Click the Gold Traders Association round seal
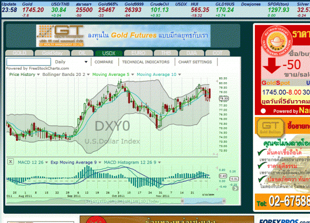The width and height of the screenshot is (310, 223). click(x=277, y=41)
